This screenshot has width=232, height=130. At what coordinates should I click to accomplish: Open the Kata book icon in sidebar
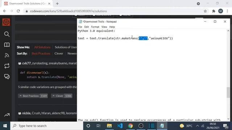[x=7, y=45]
